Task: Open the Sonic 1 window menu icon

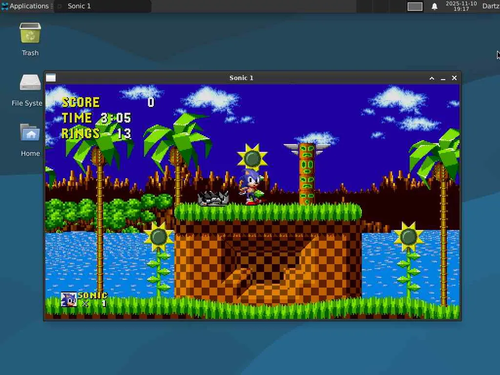Action: click(x=51, y=78)
